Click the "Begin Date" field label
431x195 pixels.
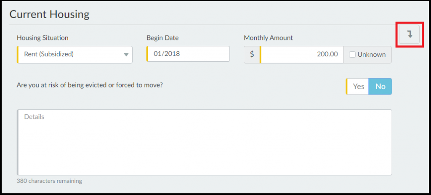(162, 38)
